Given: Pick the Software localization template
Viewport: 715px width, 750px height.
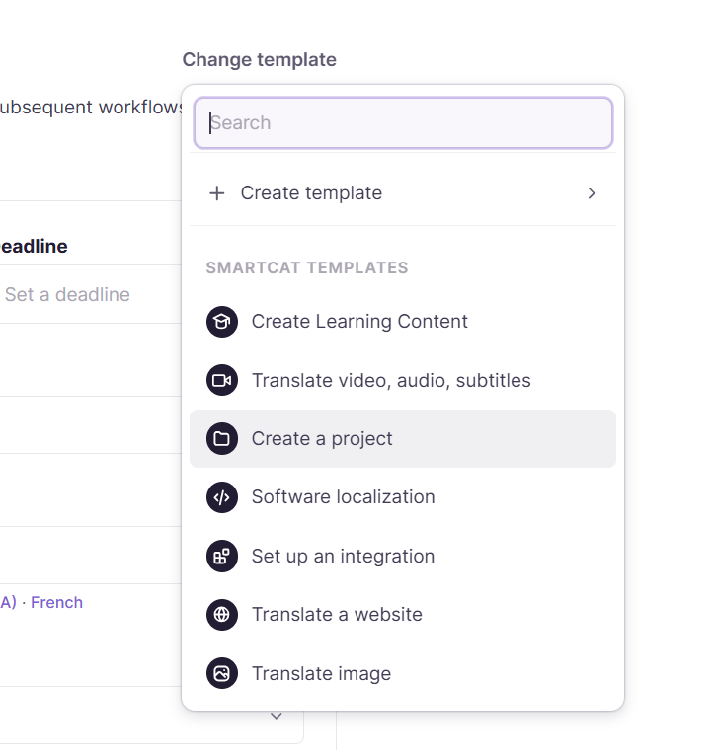Looking at the screenshot, I should (x=403, y=497).
